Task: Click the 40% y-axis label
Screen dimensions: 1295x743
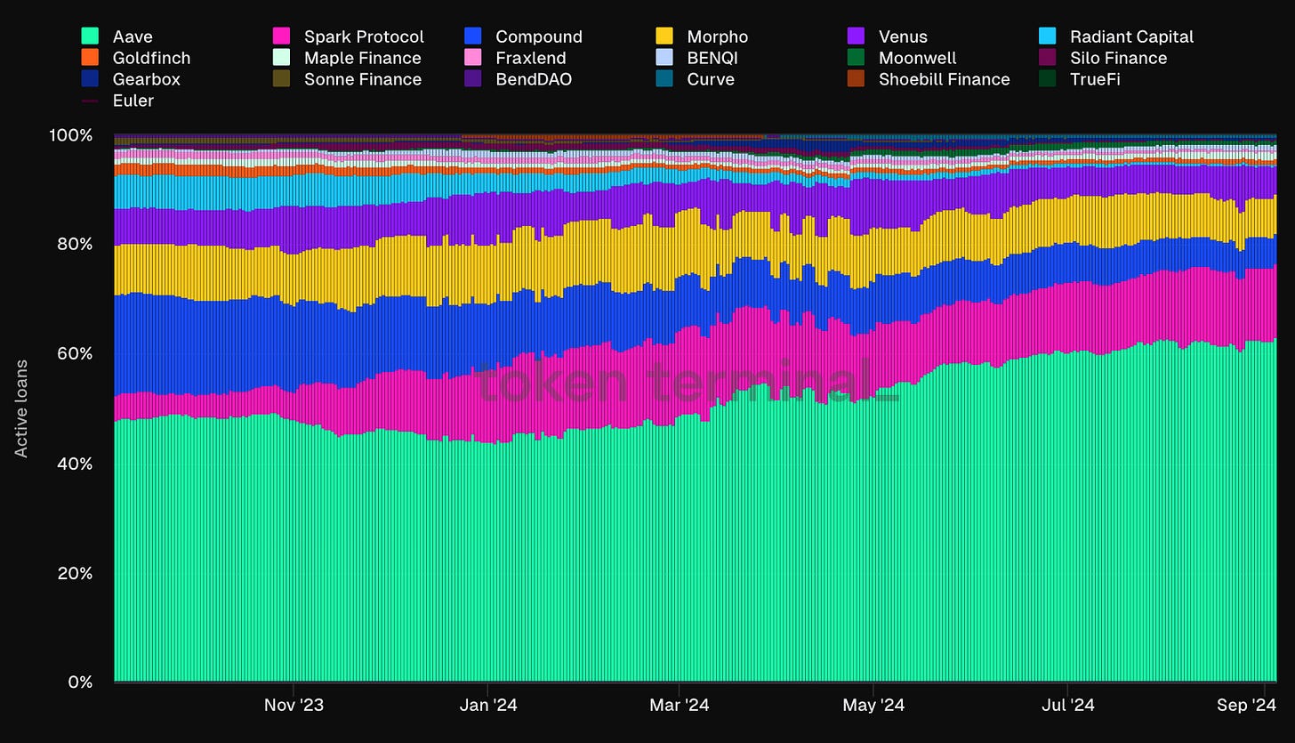Action: pos(76,464)
